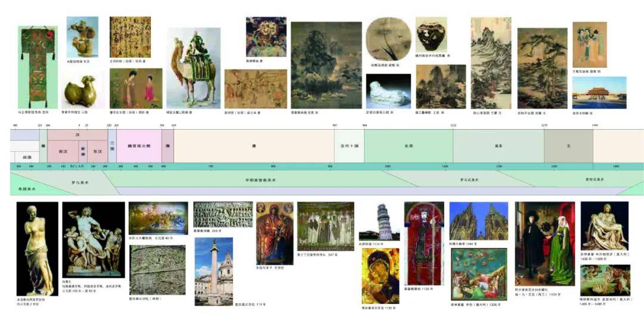Select the Ming court ladies painting

pyautogui.click(x=589, y=45)
